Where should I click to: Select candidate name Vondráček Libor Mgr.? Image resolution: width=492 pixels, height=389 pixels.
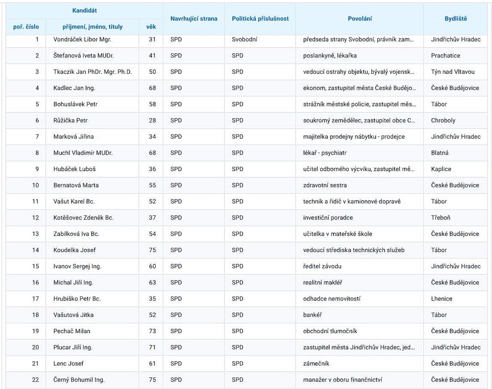pyautogui.click(x=82, y=39)
